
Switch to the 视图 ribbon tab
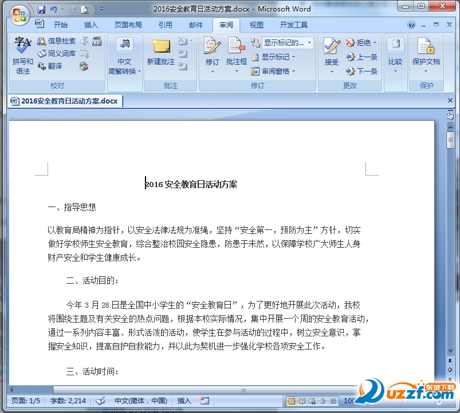point(255,25)
